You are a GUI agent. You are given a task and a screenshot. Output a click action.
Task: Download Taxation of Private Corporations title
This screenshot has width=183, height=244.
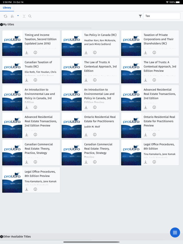(145, 53)
